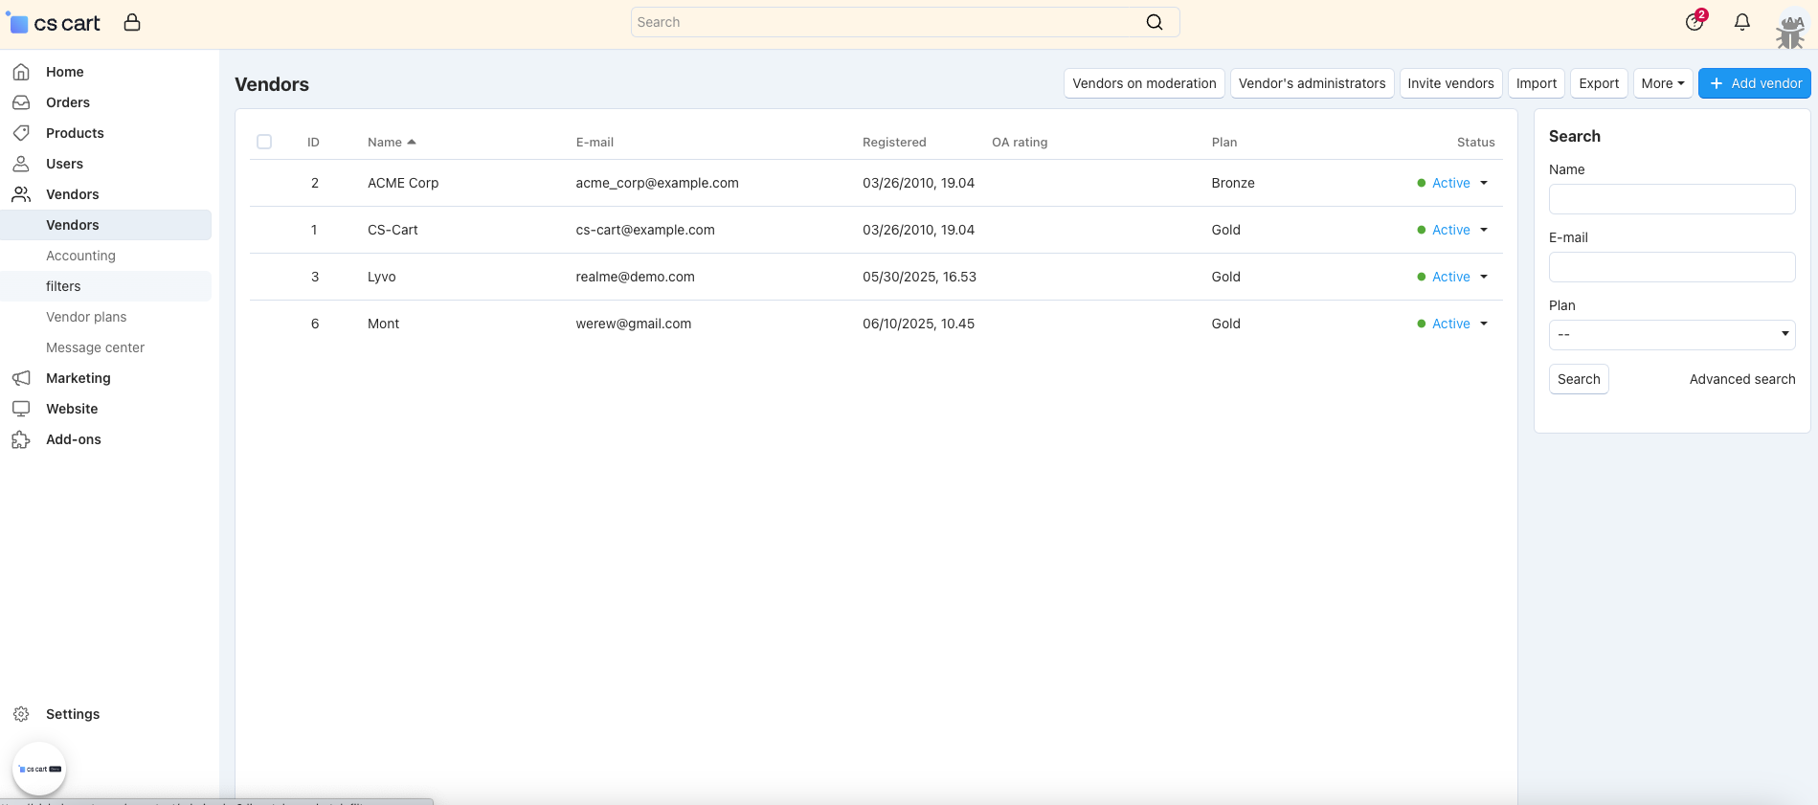The height and width of the screenshot is (805, 1818).
Task: Focus the E-mail search field
Action: click(1672, 267)
